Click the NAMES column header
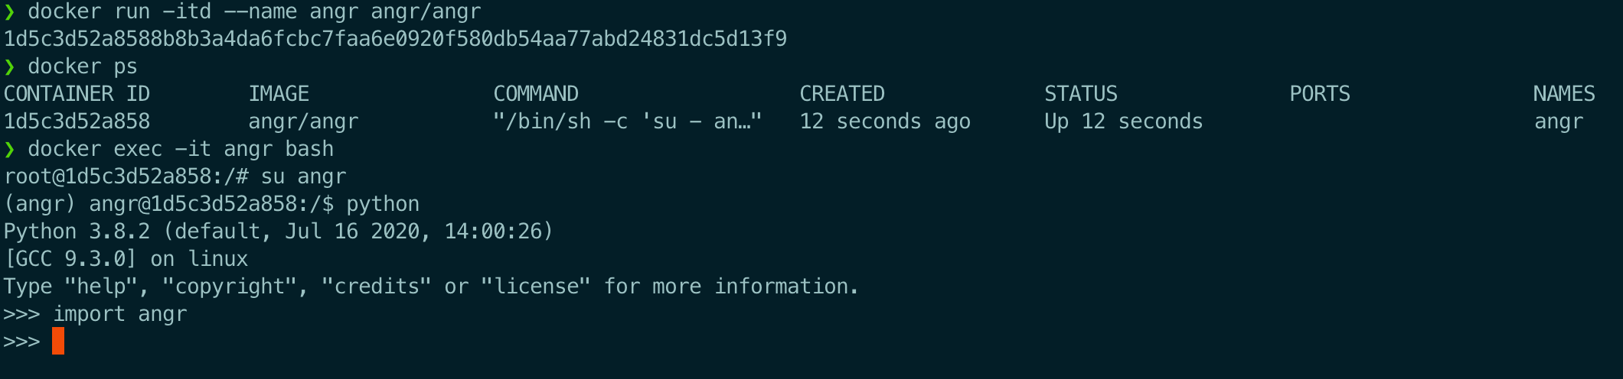This screenshot has height=379, width=1623. pyautogui.click(x=1564, y=94)
